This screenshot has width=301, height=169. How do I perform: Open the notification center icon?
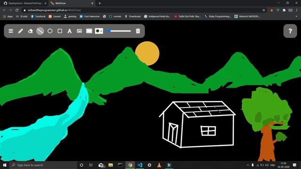295,165
